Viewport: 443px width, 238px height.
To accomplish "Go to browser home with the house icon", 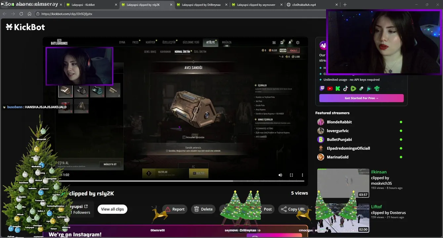I will pyautogui.click(x=29, y=14).
